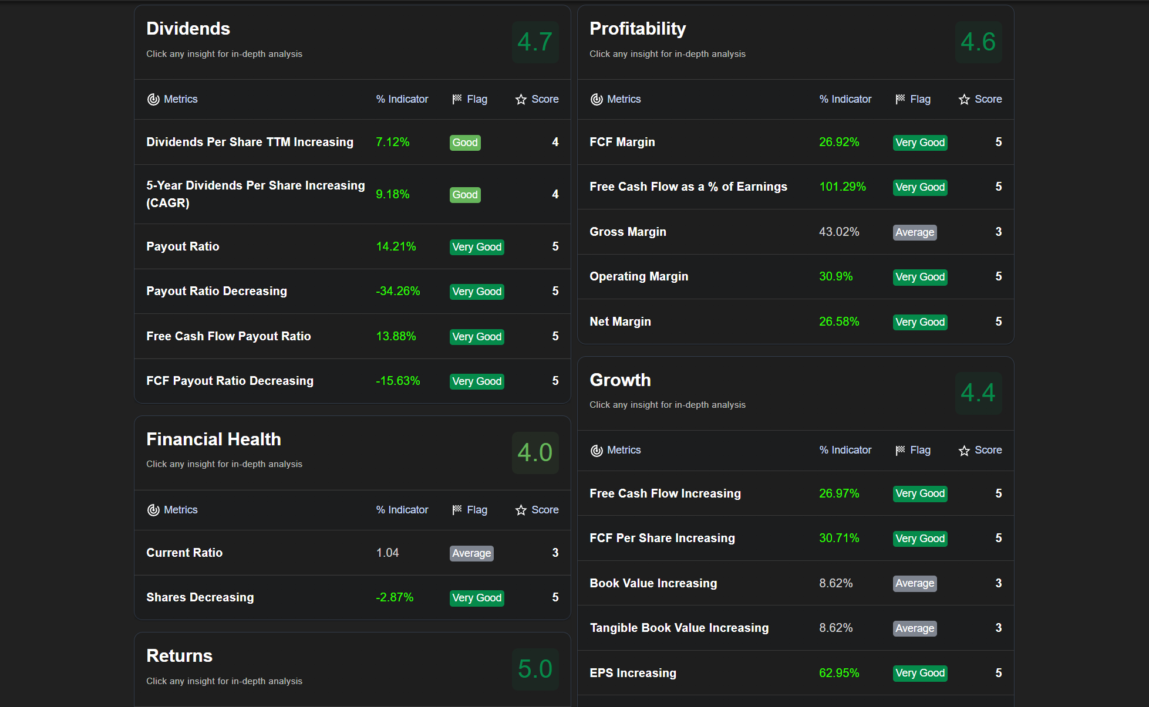Click the Score star icon in Profitability header
1149x707 pixels.
pos(964,100)
